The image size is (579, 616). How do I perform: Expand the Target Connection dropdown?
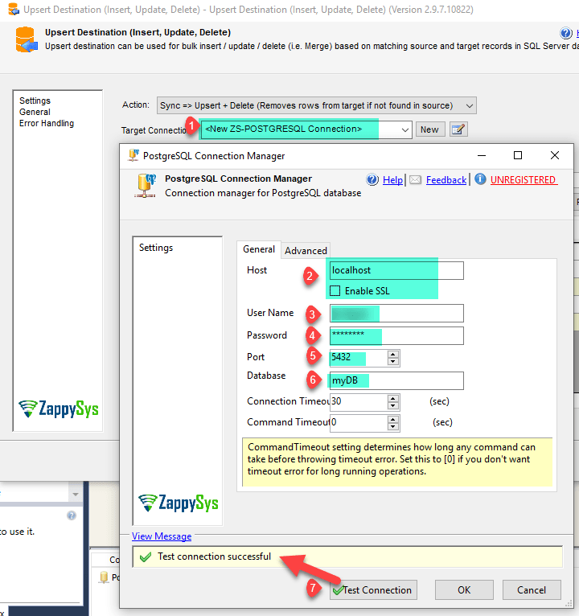point(405,129)
